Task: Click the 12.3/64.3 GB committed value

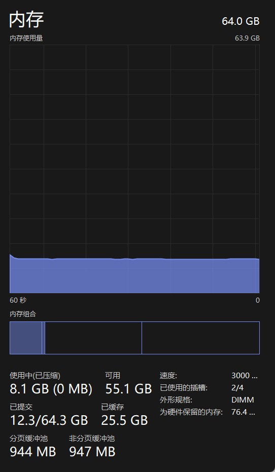Action: [x=49, y=420]
